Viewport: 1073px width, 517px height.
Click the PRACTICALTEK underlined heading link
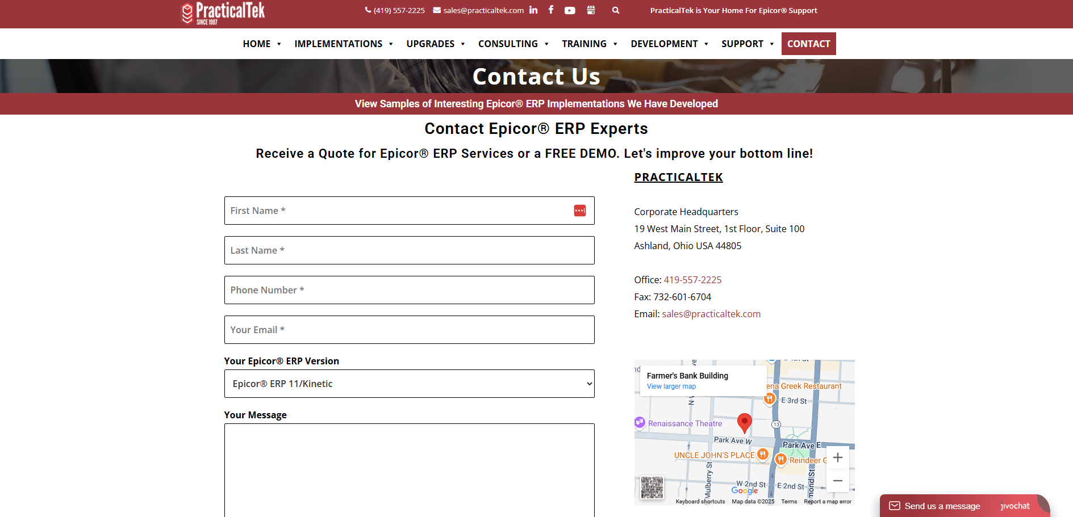coord(678,177)
